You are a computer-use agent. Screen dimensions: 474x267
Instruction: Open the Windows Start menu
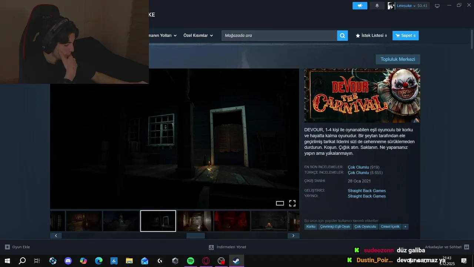(7, 261)
